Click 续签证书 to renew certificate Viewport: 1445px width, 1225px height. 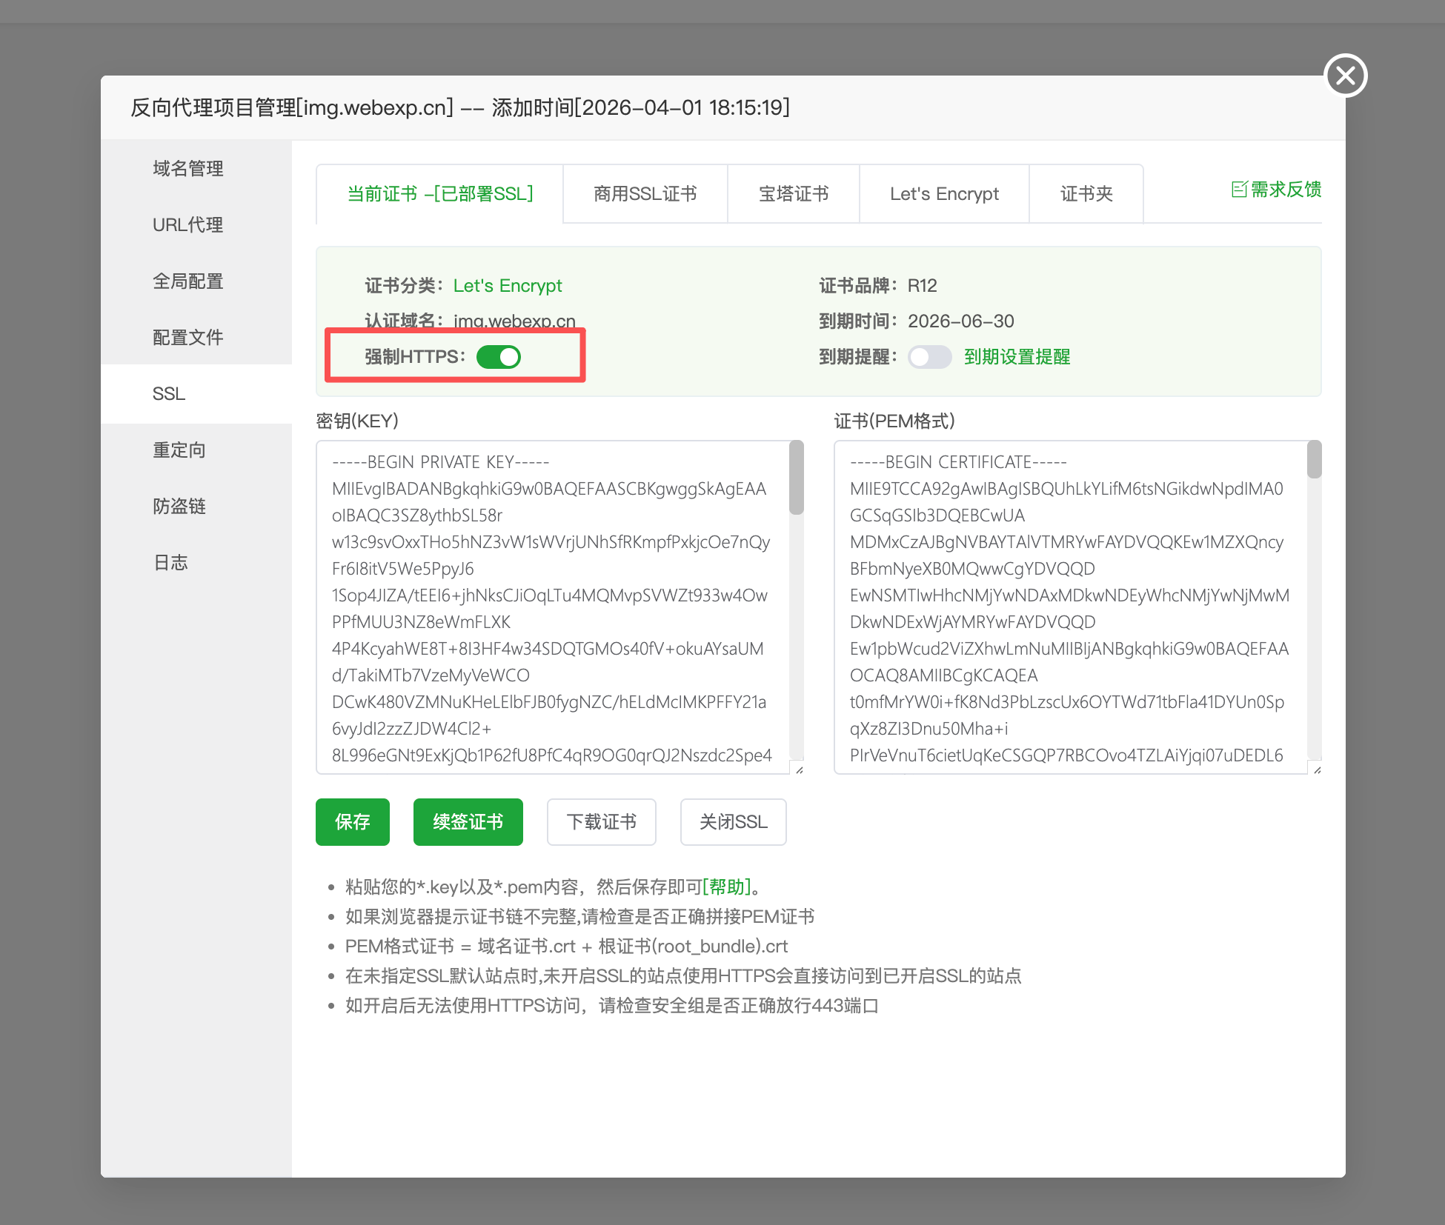click(468, 821)
